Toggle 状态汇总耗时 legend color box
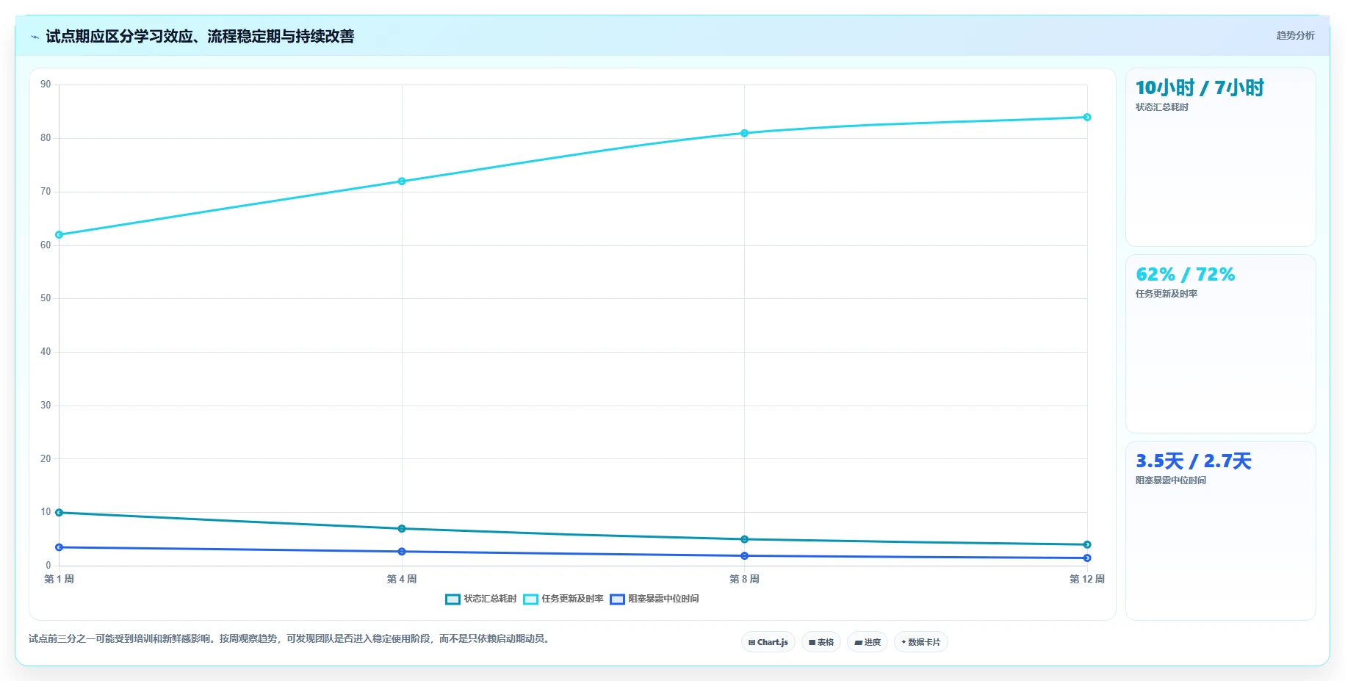The image size is (1345, 681). coord(452,599)
